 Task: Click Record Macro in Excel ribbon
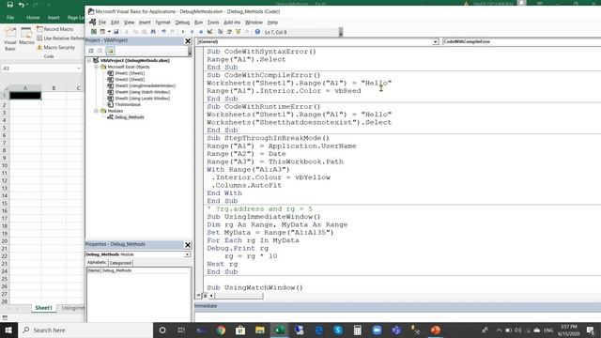[x=54, y=29]
